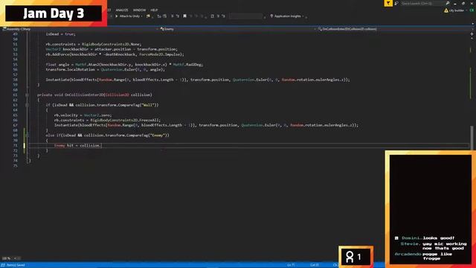Viewport: 476px width, 268px height.
Task: Click the column indicator in status bar
Action: pyautogui.click(x=315, y=265)
